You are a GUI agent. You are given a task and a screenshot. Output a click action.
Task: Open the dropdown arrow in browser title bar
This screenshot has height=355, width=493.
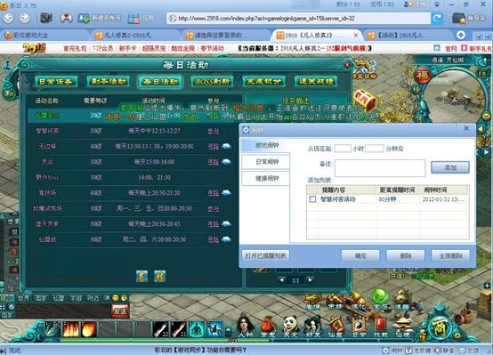point(437,4)
